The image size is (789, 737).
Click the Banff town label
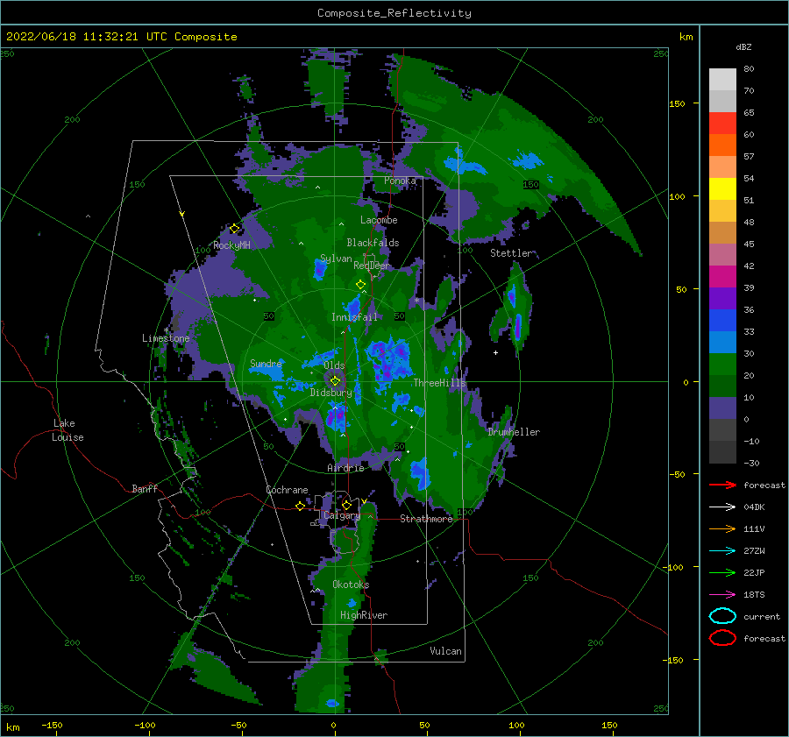[145, 488]
